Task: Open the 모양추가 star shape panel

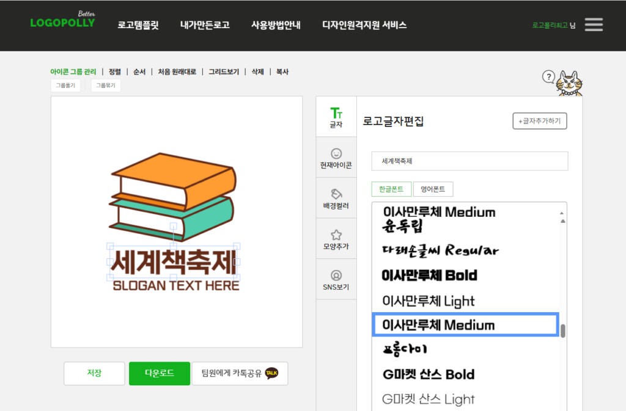Action: tap(336, 239)
